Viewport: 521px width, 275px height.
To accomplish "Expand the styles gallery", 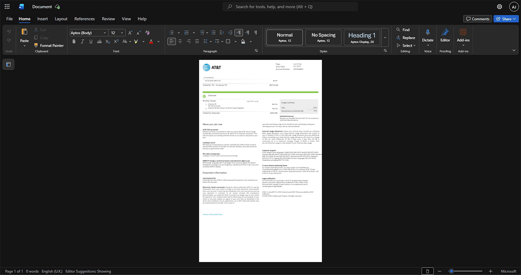I will (x=385, y=37).
